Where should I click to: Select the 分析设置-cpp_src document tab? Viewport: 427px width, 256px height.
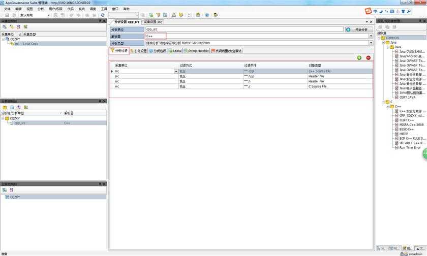click(x=127, y=22)
